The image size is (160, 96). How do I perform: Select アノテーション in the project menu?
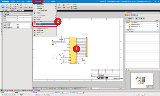(40, 33)
